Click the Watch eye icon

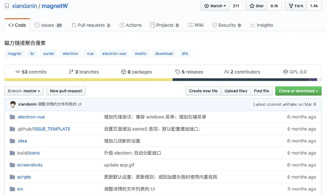207,6
